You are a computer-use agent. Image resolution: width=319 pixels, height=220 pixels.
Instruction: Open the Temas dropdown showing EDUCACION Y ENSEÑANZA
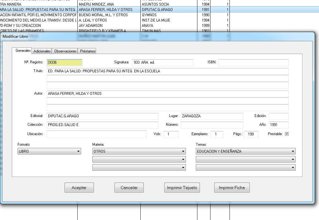[245, 152]
